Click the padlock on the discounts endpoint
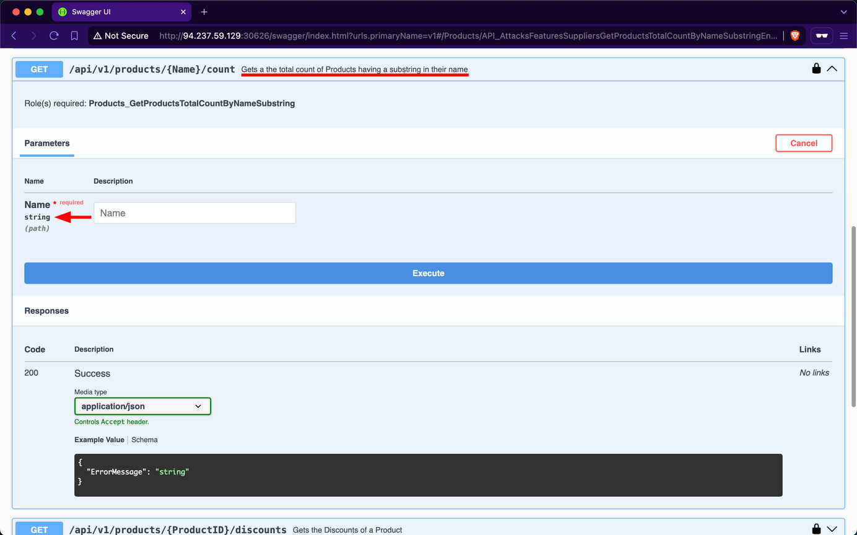The width and height of the screenshot is (857, 535). pyautogui.click(x=816, y=529)
